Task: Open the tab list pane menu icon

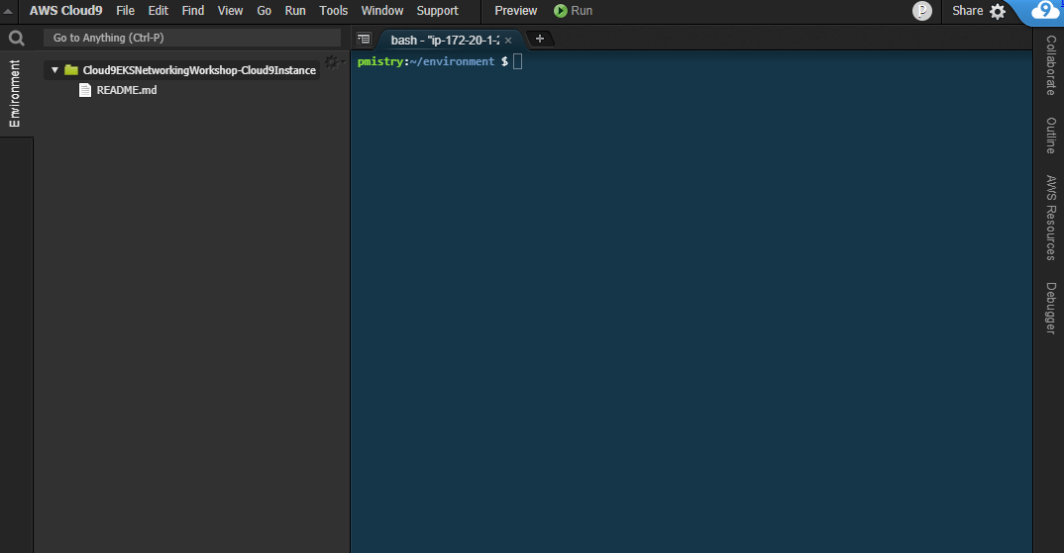Action: pyautogui.click(x=364, y=40)
